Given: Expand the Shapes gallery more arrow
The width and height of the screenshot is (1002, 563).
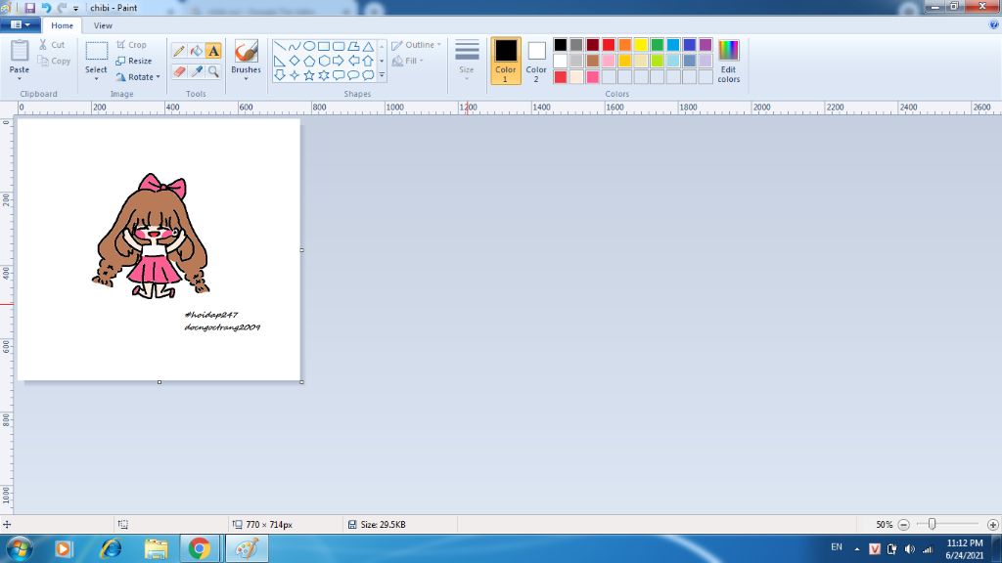Looking at the screenshot, I should pos(383,75).
